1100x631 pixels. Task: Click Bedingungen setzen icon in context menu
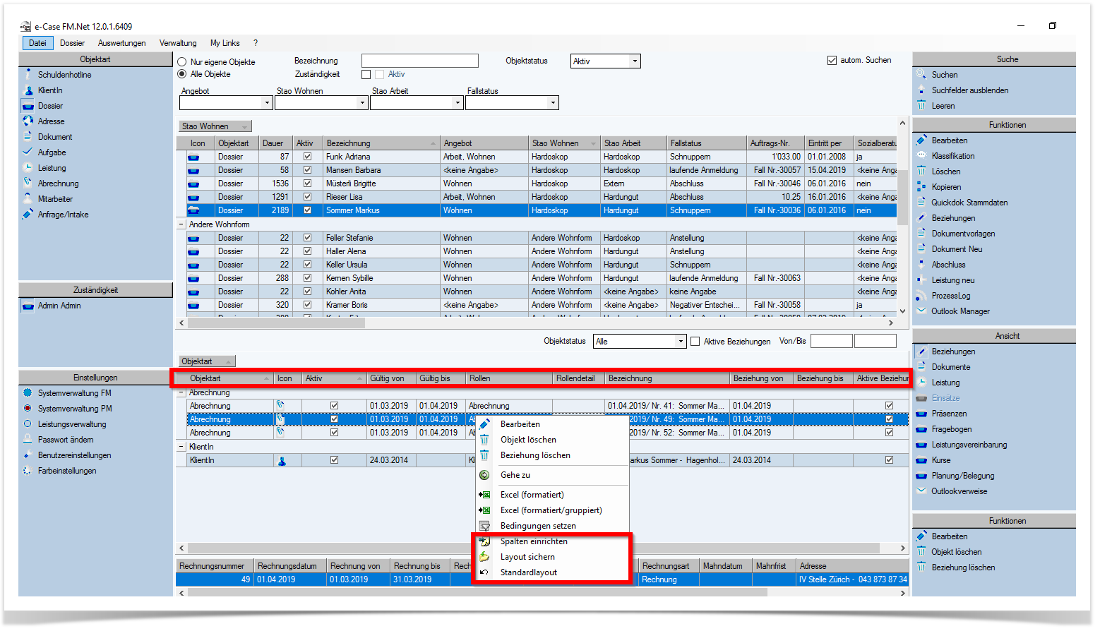484,526
